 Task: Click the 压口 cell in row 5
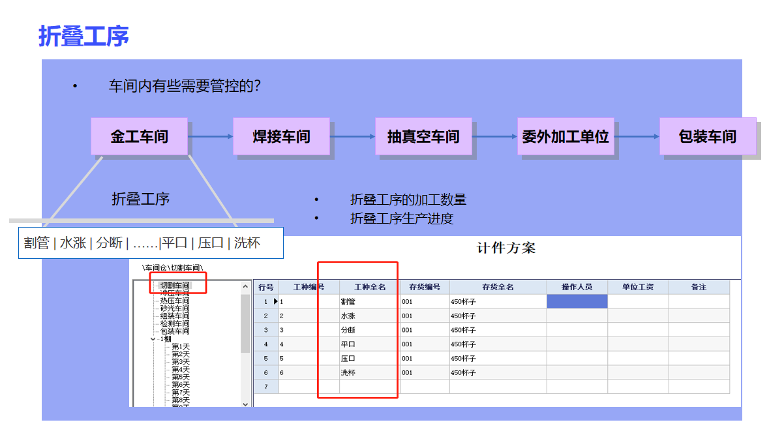(370, 359)
